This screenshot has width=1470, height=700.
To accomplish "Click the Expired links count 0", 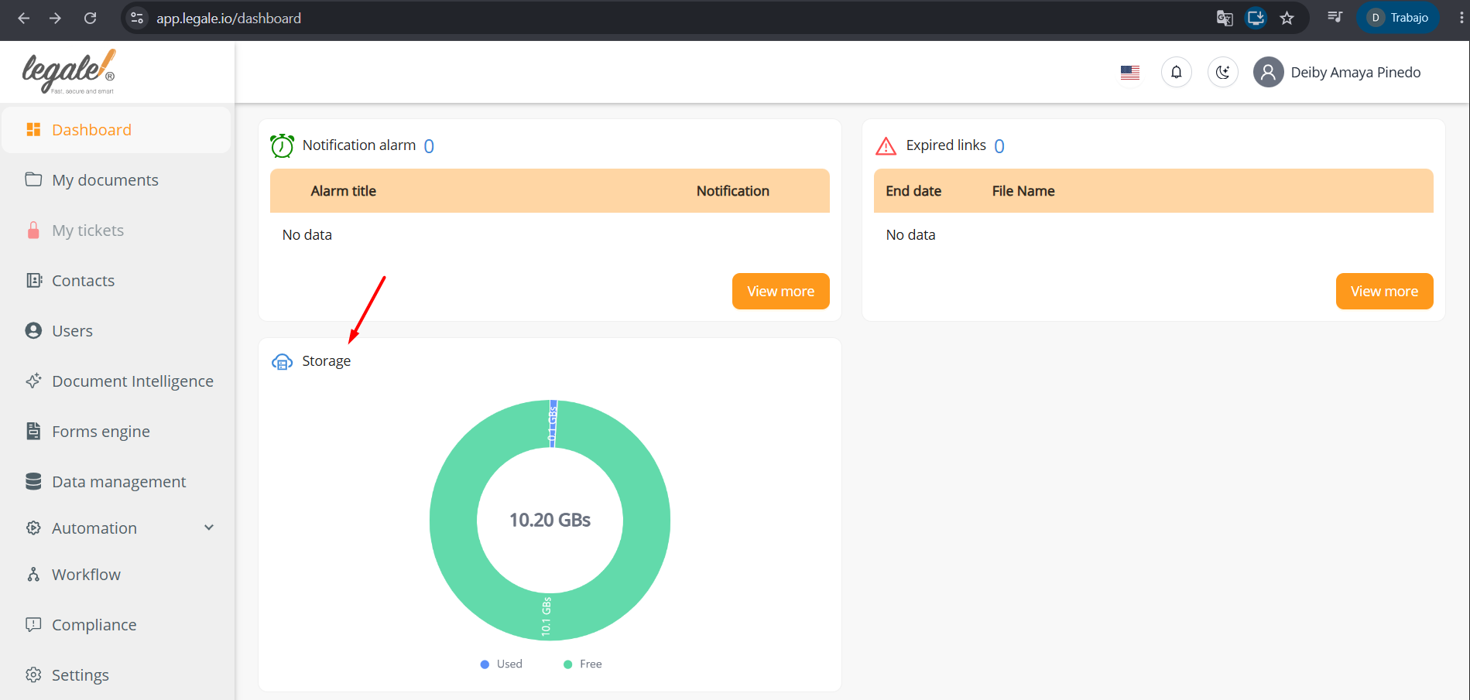I will pyautogui.click(x=999, y=146).
